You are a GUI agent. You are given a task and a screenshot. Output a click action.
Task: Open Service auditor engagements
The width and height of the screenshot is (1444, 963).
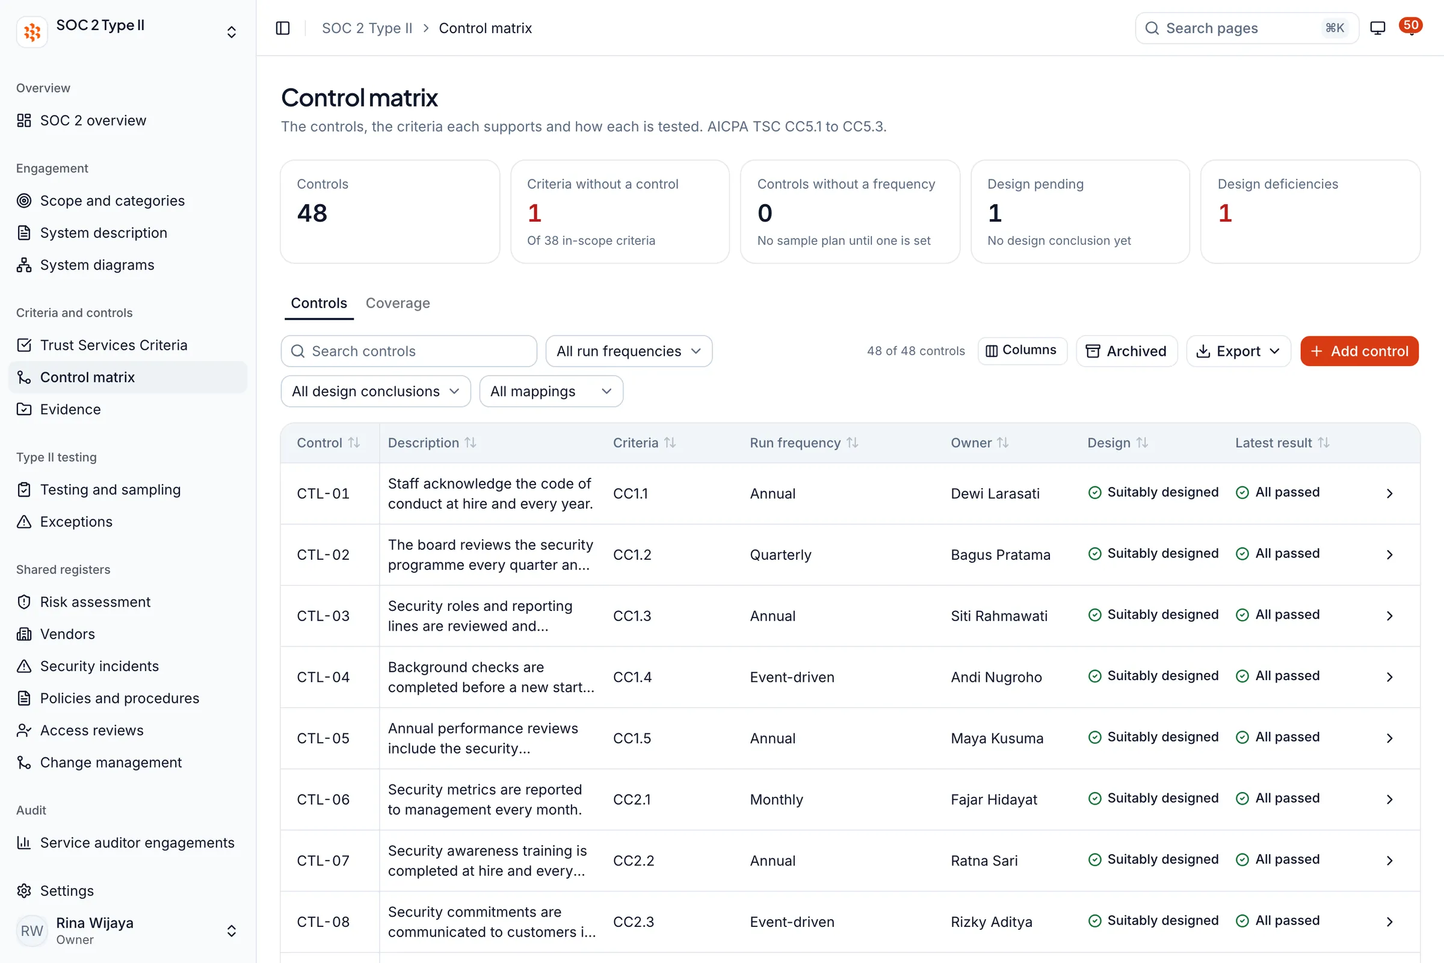[x=128, y=843]
